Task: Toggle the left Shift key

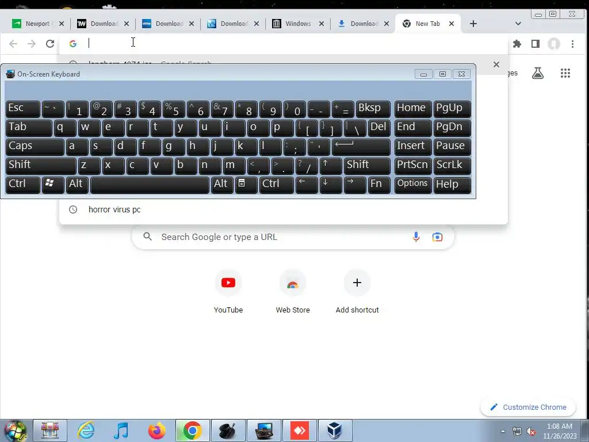Action: 41,166
